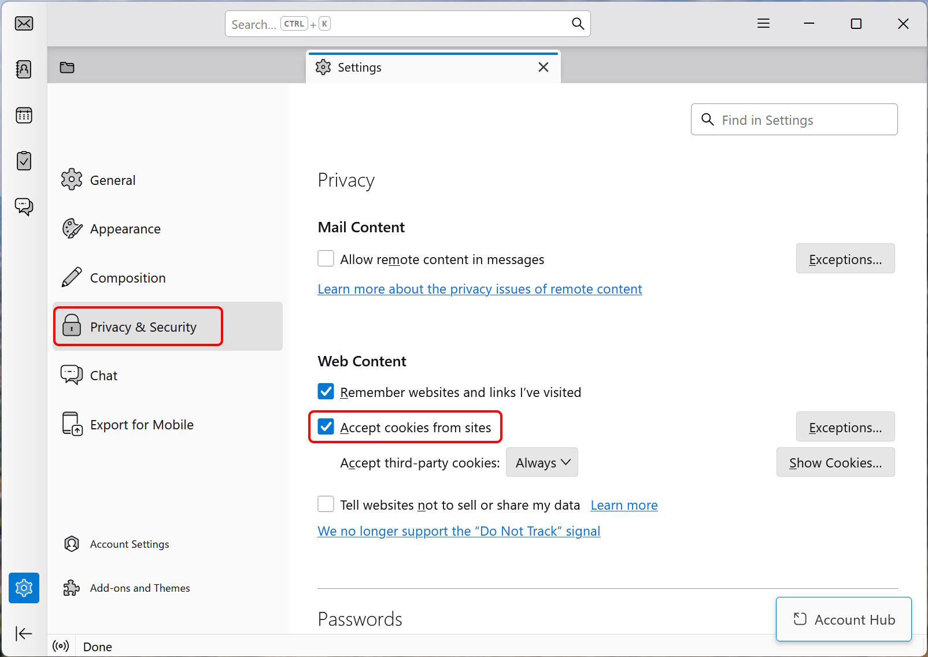The image size is (928, 657).
Task: Open the Thunderbird application menu
Action: pyautogui.click(x=763, y=24)
